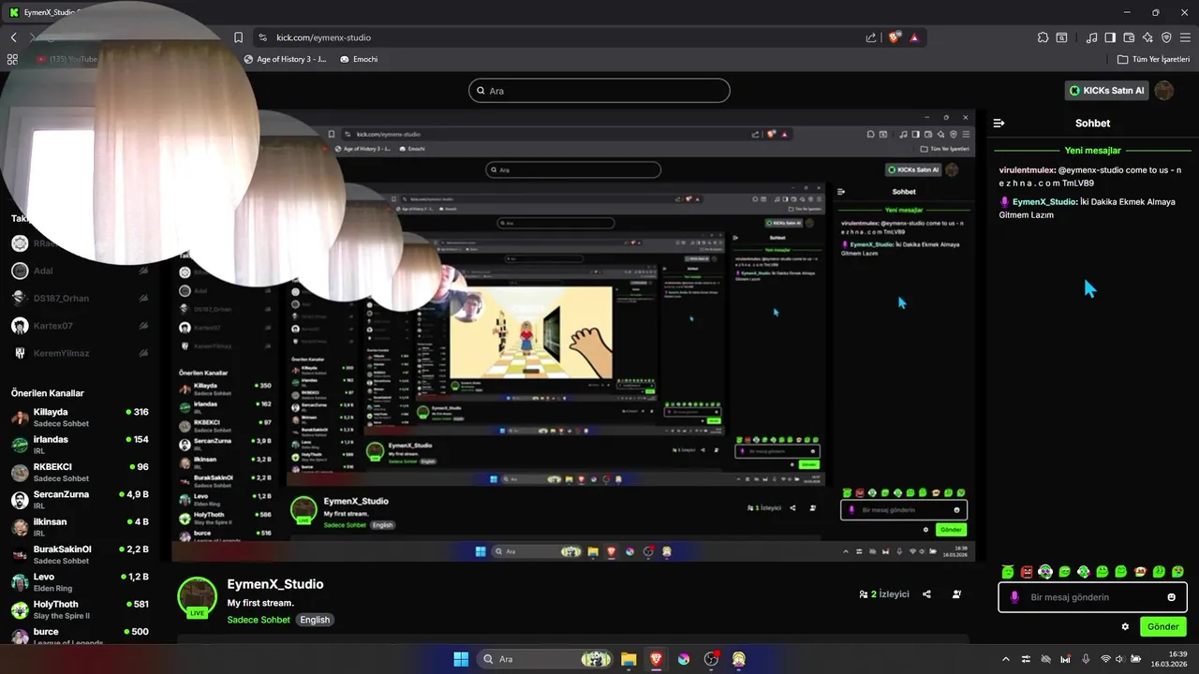Show hidden system tray icons chevron
1199x674 pixels.
click(1007, 659)
